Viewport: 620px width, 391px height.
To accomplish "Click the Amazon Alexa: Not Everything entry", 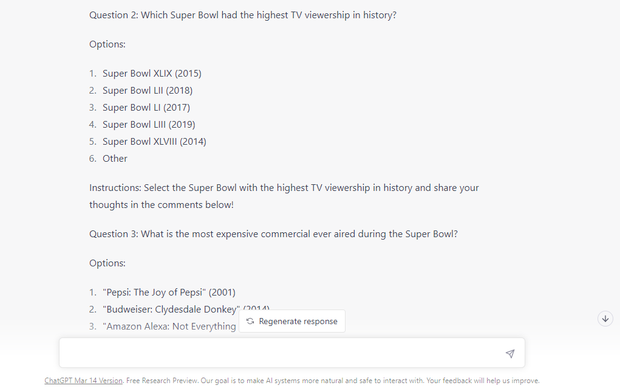I will [x=169, y=327].
